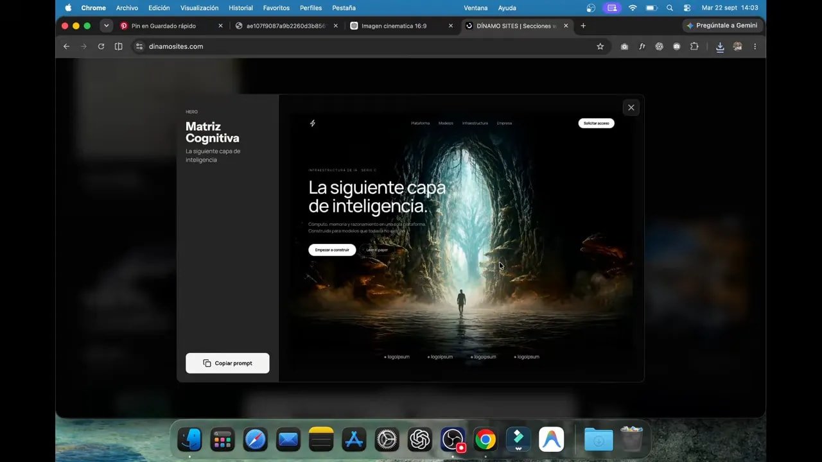Close the Matriz Cognitiva preview modal

(631, 108)
